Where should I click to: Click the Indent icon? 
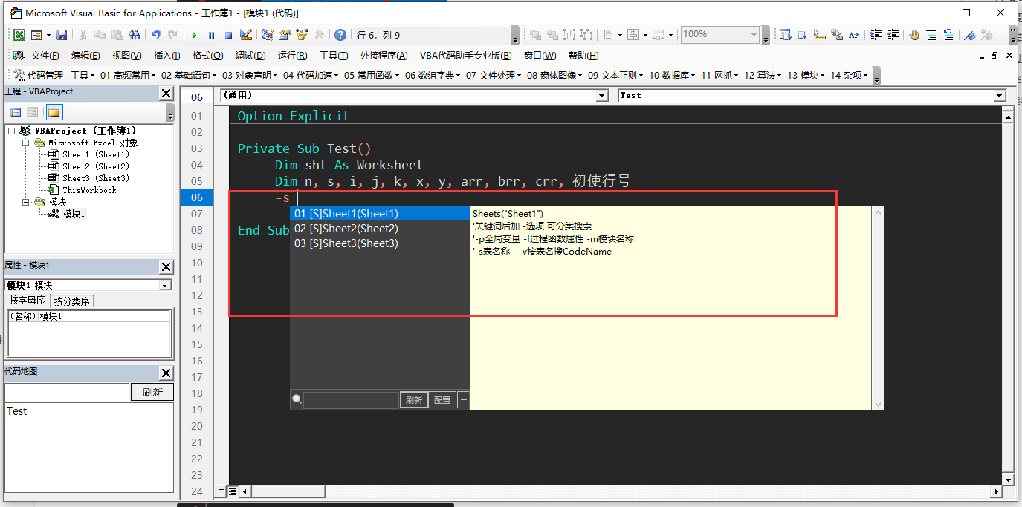pos(876,35)
